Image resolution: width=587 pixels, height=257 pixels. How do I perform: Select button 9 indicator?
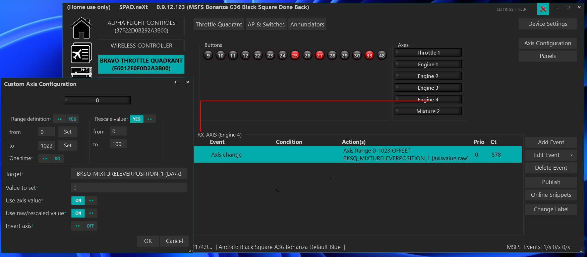coord(208,56)
